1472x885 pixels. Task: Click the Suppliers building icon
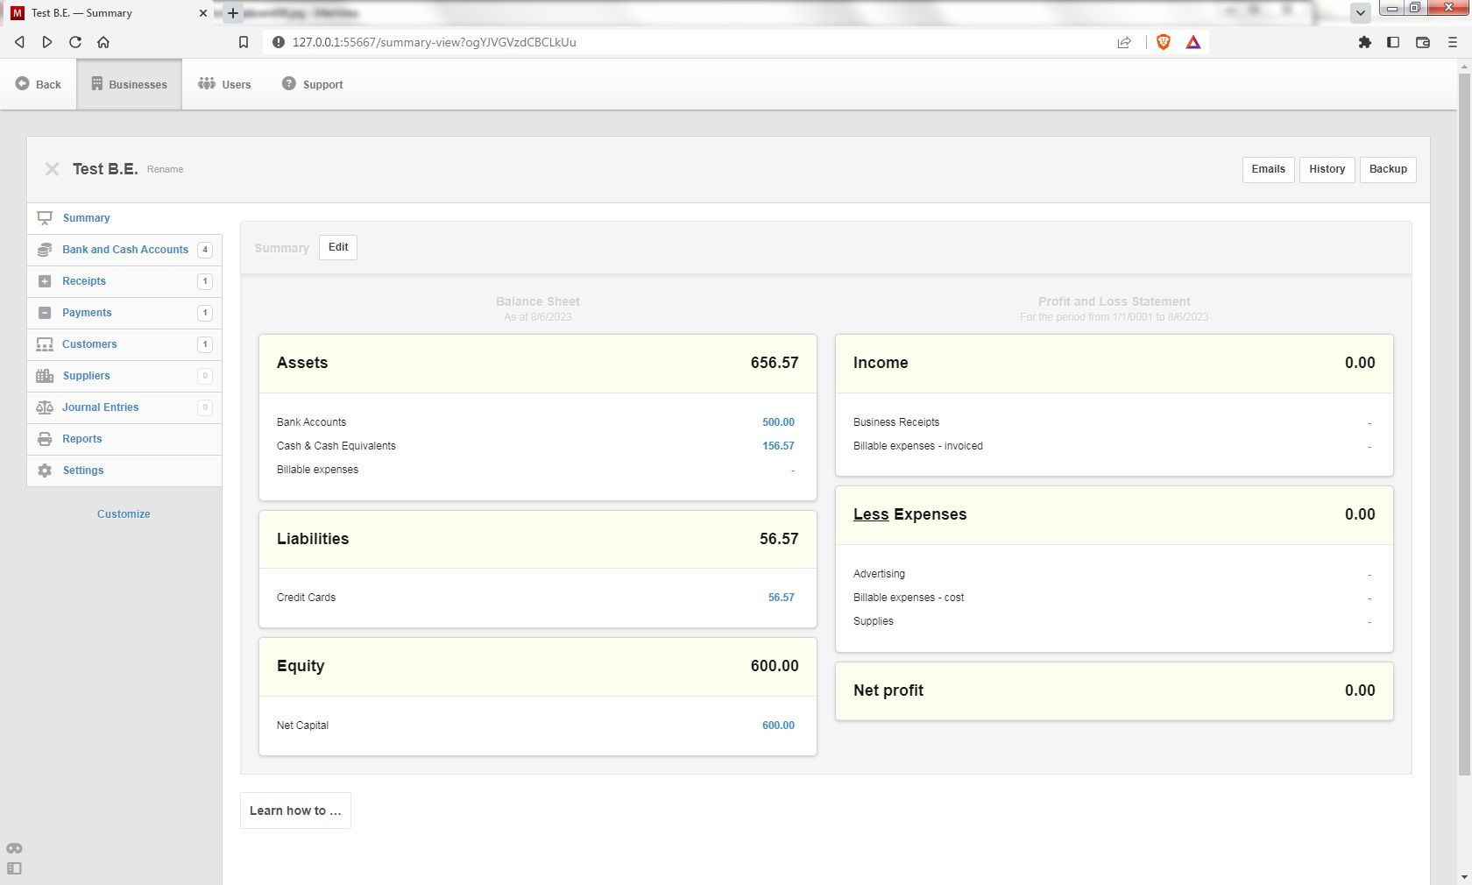(x=45, y=376)
